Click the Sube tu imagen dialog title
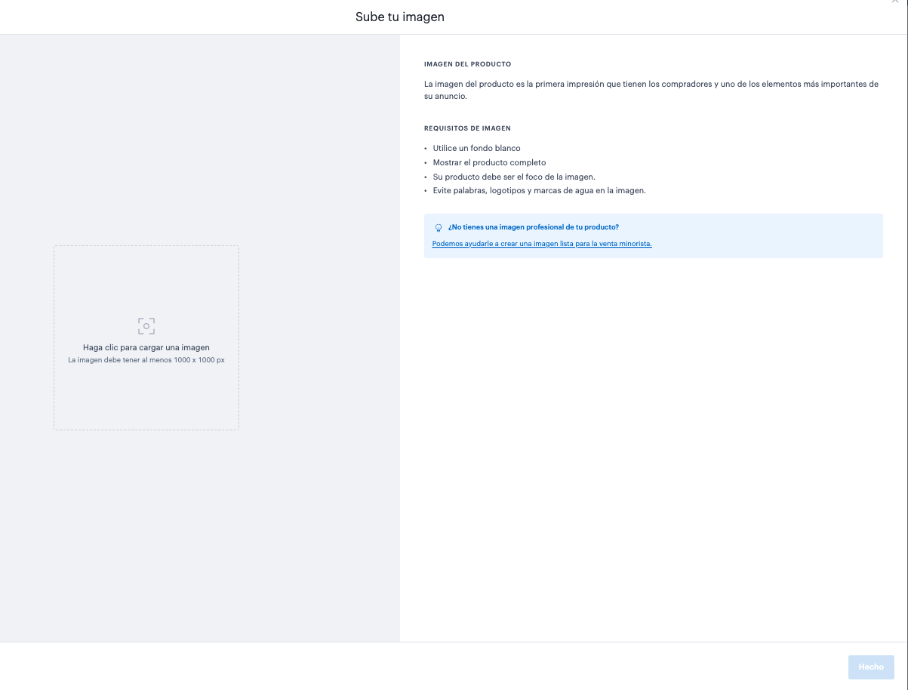The height and width of the screenshot is (690, 908). click(x=399, y=17)
